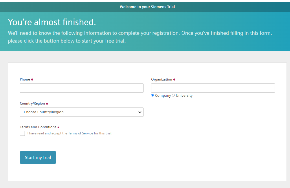Image resolution: width=290 pixels, height=188 pixels.
Task: Start the trial with Start my trial button
Action: [38, 158]
